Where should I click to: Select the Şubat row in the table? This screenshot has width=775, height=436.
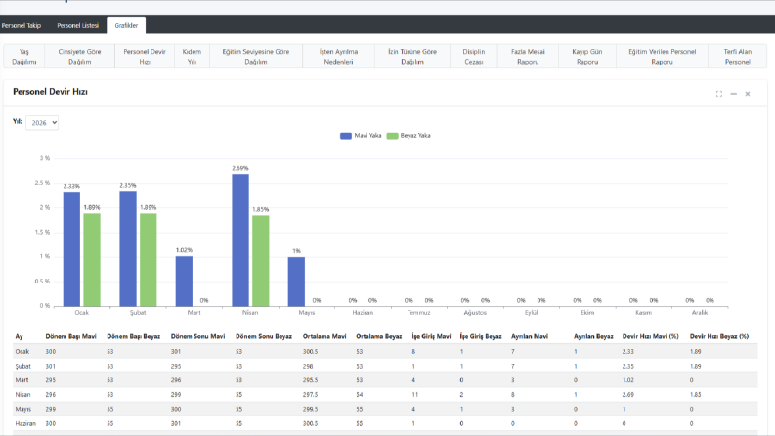tap(385, 366)
